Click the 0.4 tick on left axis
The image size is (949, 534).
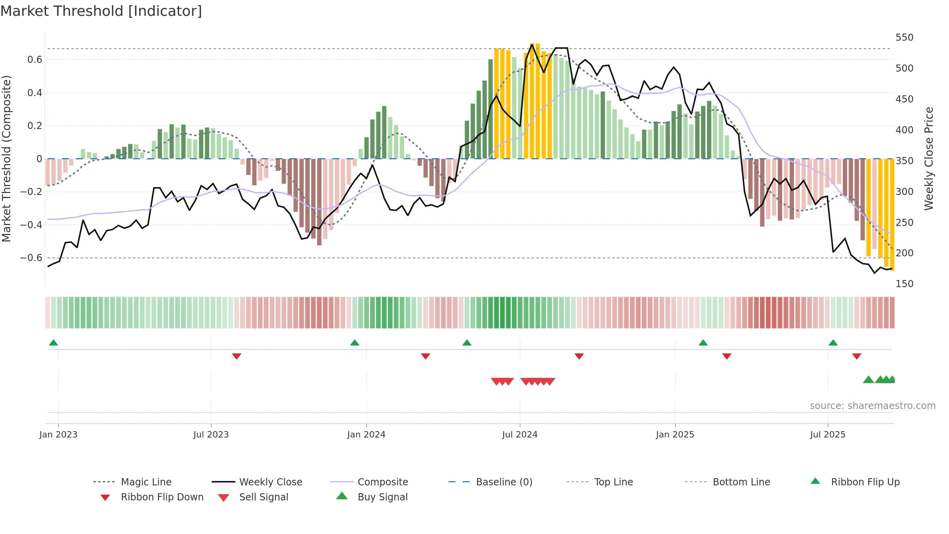(x=35, y=93)
